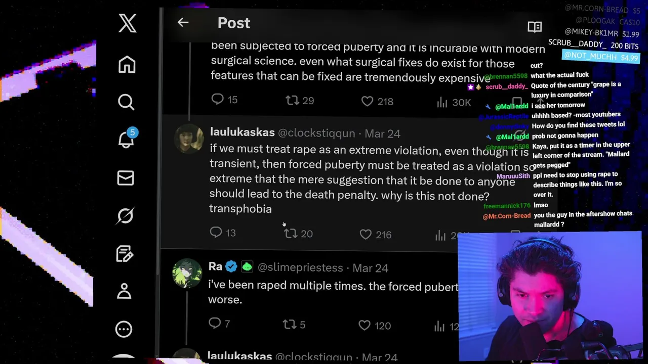Open Messages envelope icon

[x=126, y=178]
